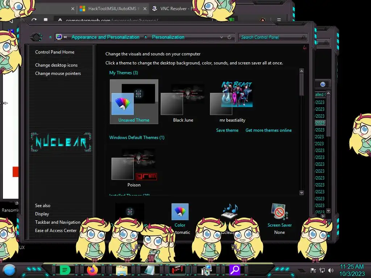Viewport: 371px width, 278px height.
Task: Go to Control Panel Home
Action: 55,52
